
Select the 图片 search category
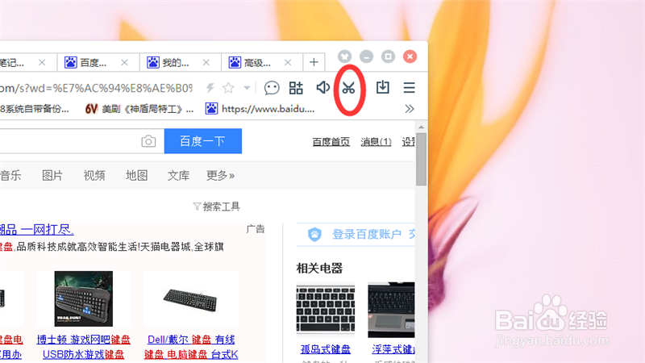[52, 175]
